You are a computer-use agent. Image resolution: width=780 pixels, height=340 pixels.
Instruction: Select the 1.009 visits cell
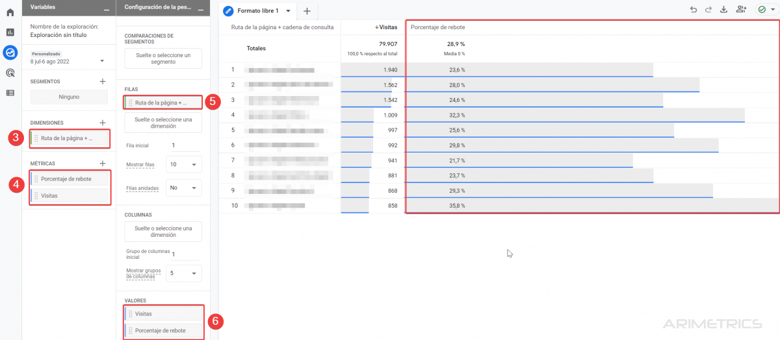pyautogui.click(x=373, y=115)
